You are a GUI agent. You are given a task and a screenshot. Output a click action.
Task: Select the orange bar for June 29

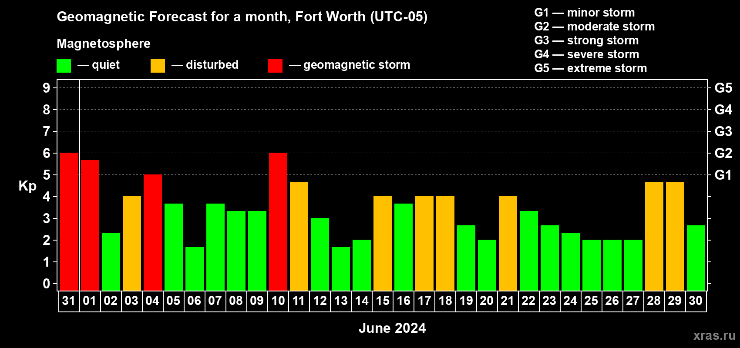tap(675, 236)
